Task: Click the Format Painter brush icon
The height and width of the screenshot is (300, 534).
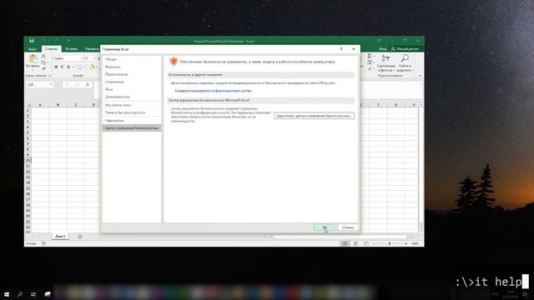Action: coord(43,68)
